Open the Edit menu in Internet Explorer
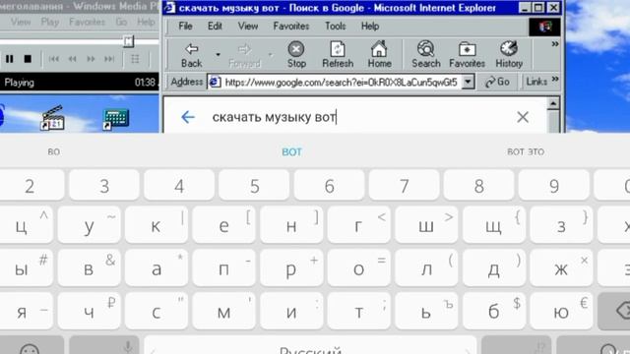This screenshot has width=630, height=354. (x=215, y=27)
